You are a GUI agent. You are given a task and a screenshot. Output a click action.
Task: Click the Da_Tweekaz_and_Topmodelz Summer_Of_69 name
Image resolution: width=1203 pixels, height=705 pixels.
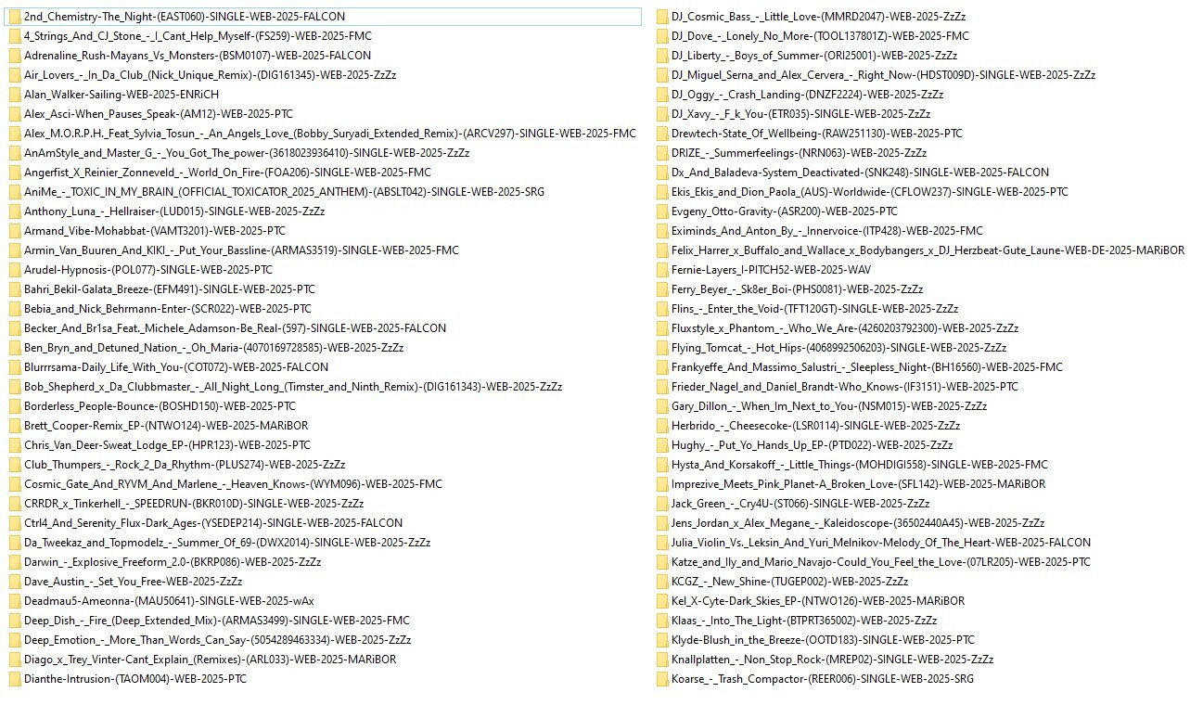227,543
